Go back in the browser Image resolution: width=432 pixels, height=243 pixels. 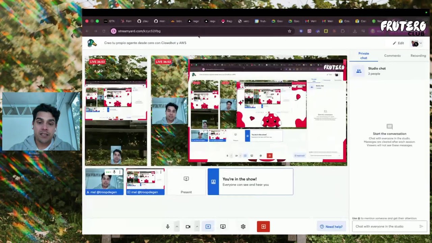point(87,31)
